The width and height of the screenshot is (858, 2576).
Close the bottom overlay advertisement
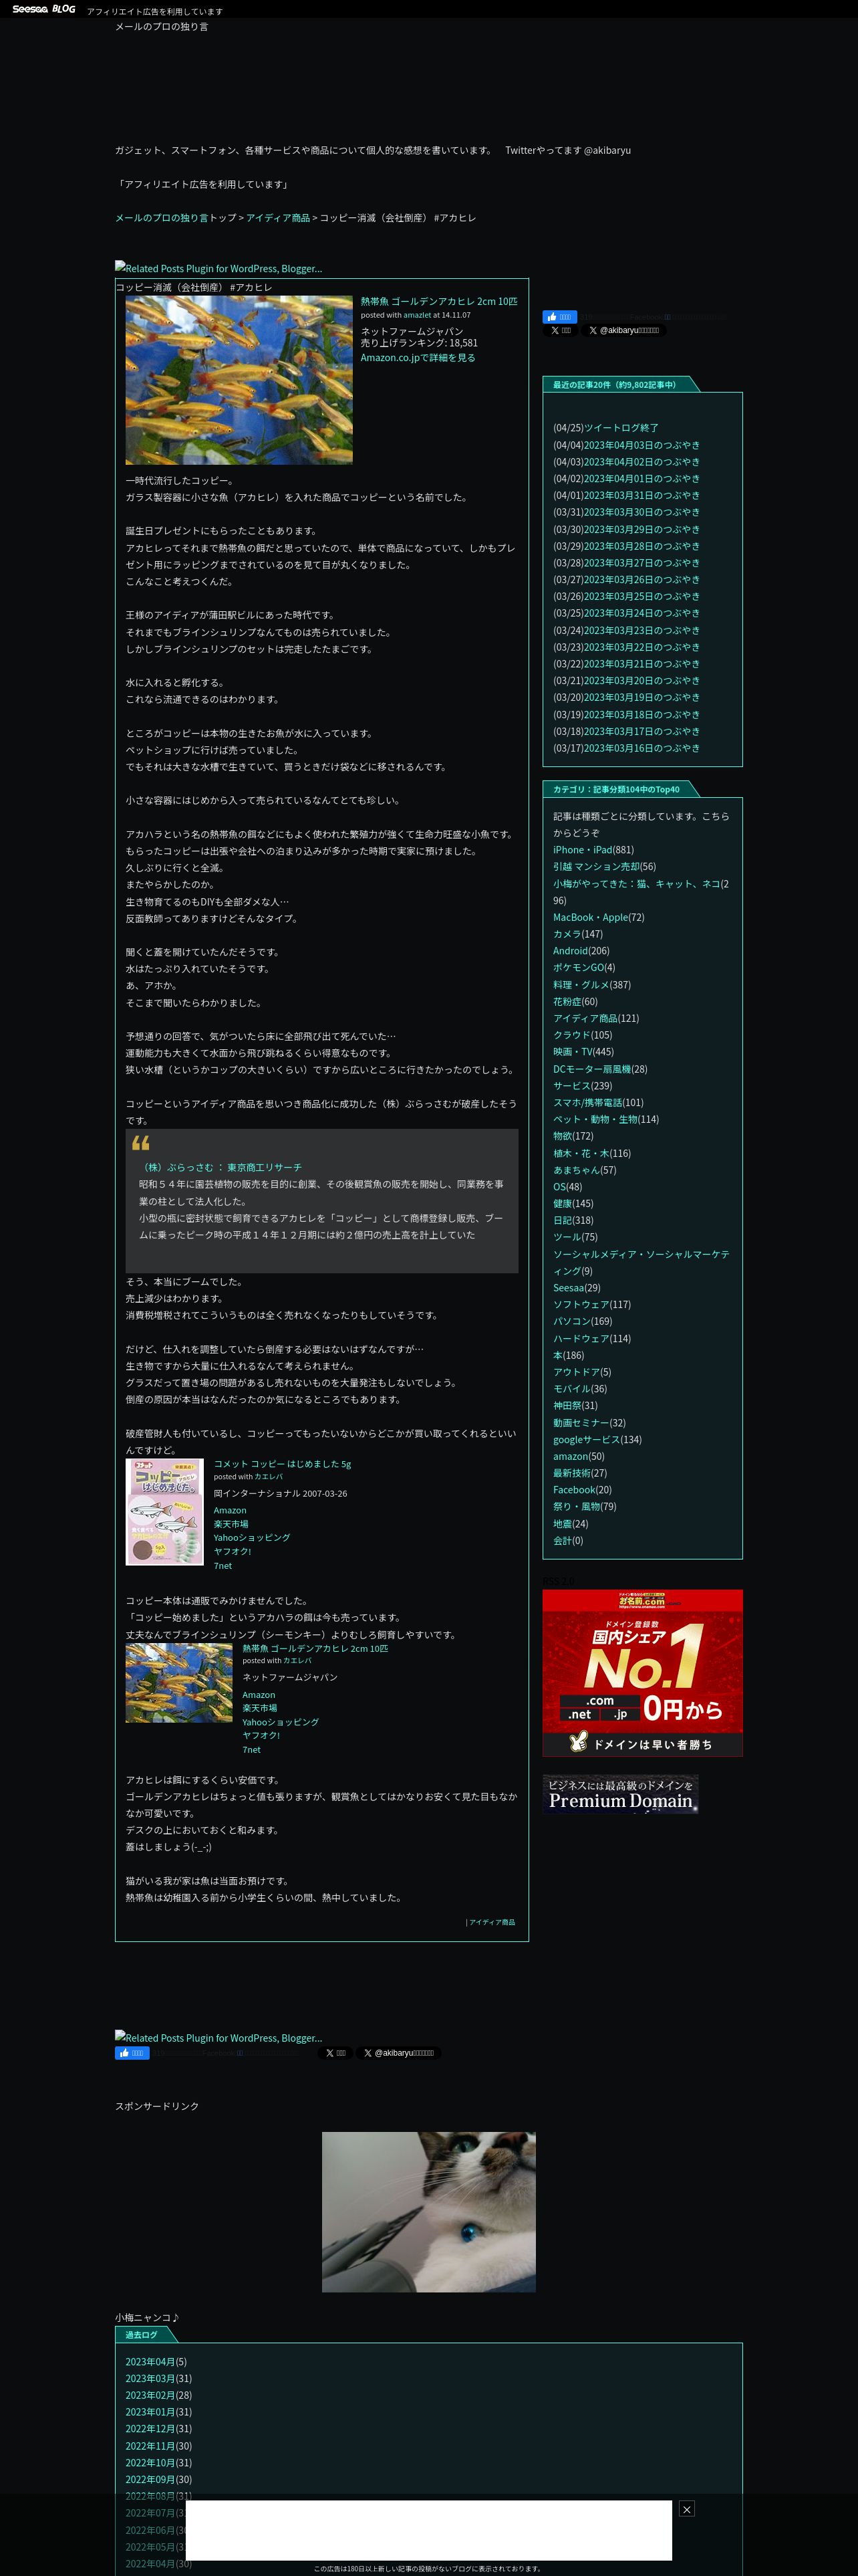pos(686,2509)
